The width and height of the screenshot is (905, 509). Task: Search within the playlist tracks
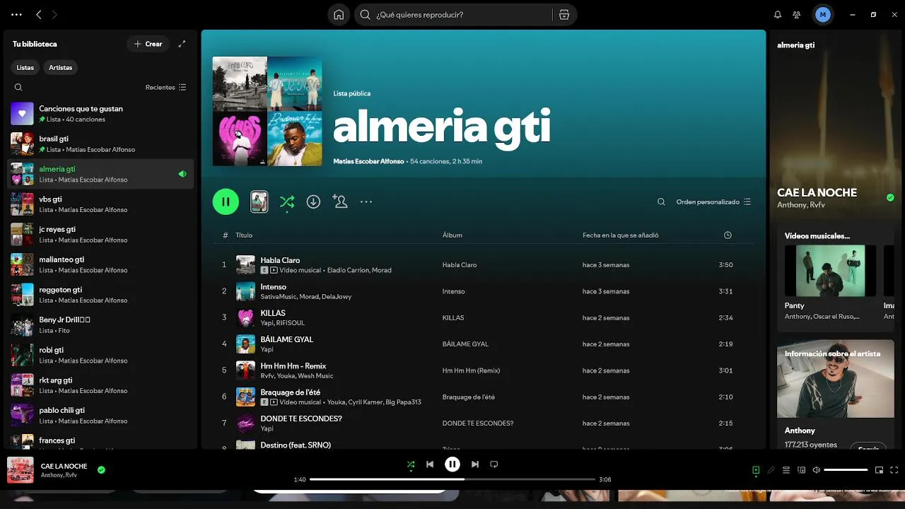[661, 201]
